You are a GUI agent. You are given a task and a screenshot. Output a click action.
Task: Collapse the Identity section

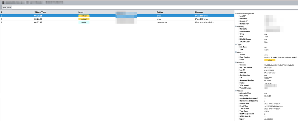pyautogui.click(x=236, y=27)
